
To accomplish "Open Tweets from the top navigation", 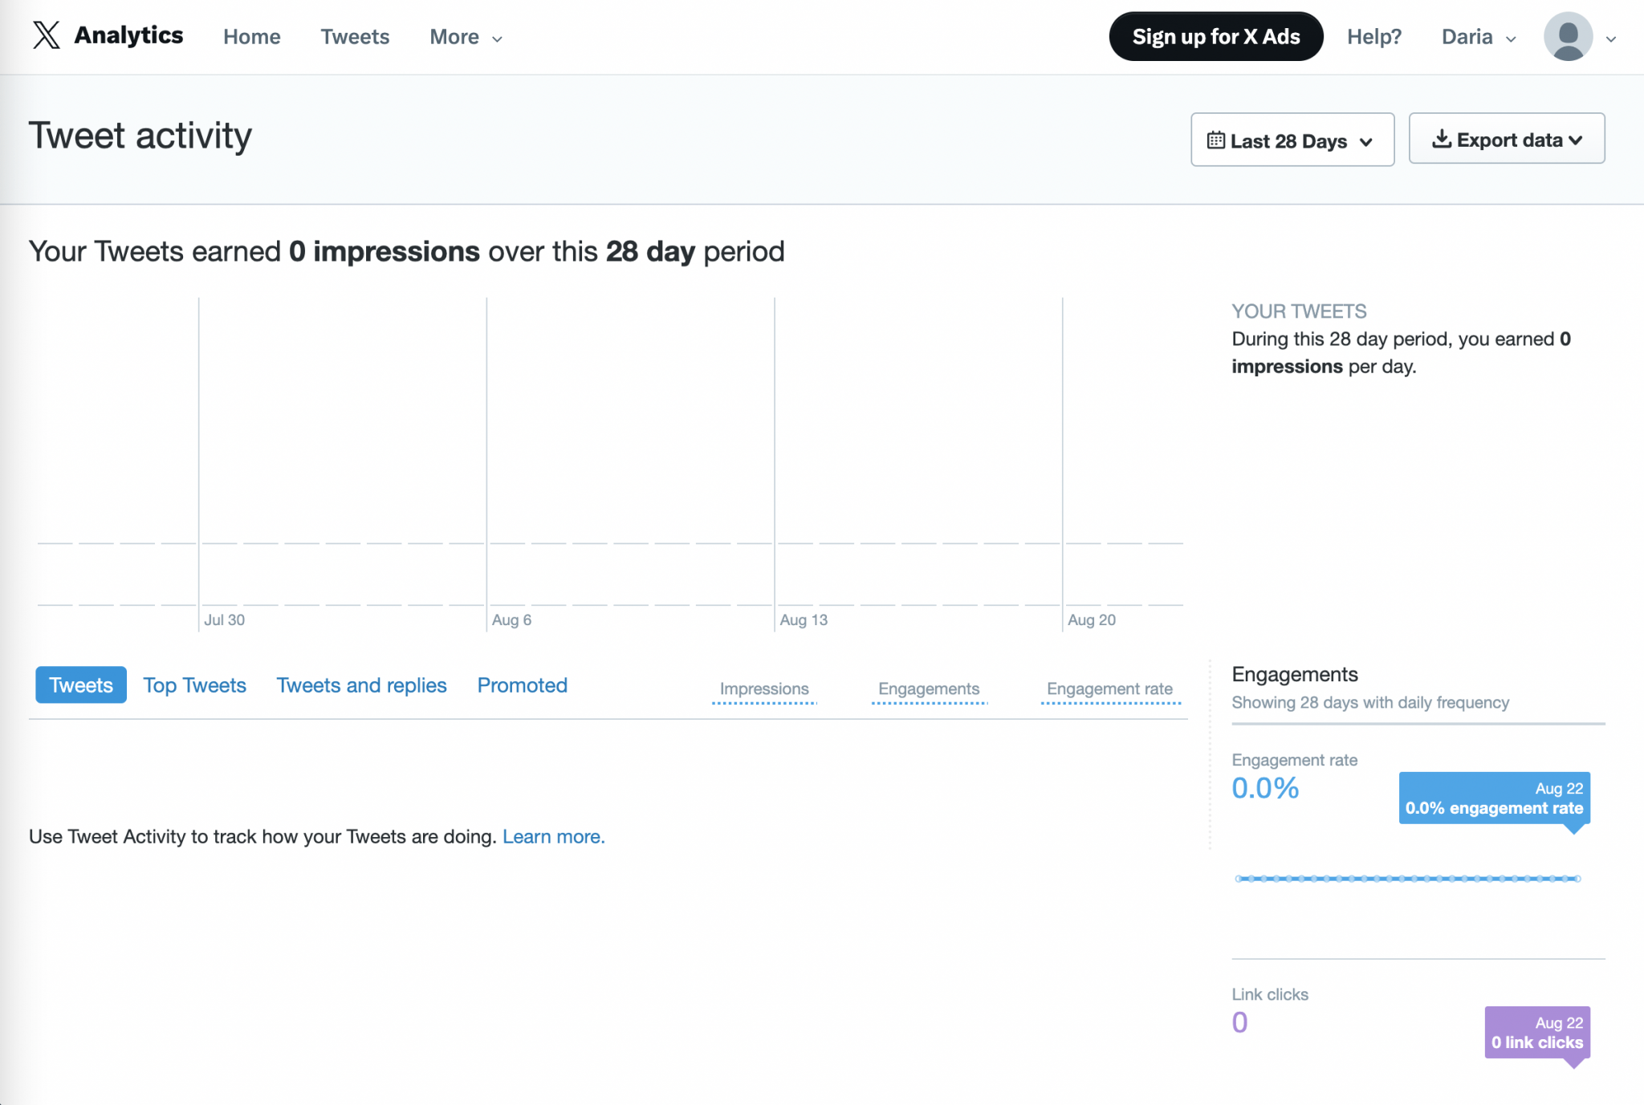I will [355, 37].
